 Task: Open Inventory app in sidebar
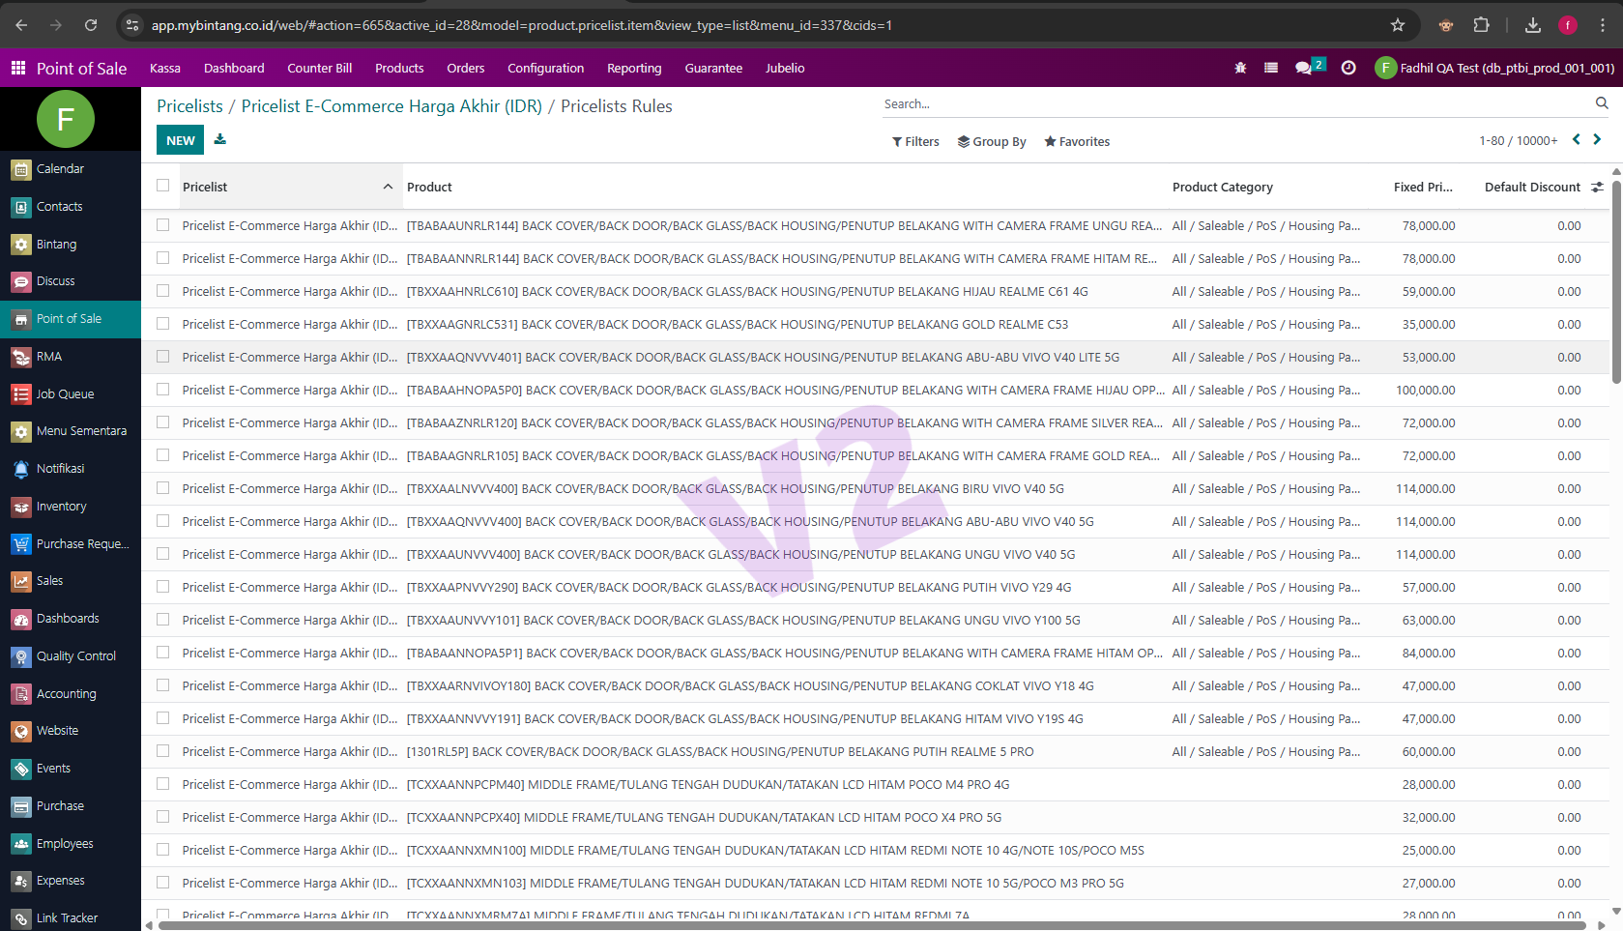click(x=61, y=506)
